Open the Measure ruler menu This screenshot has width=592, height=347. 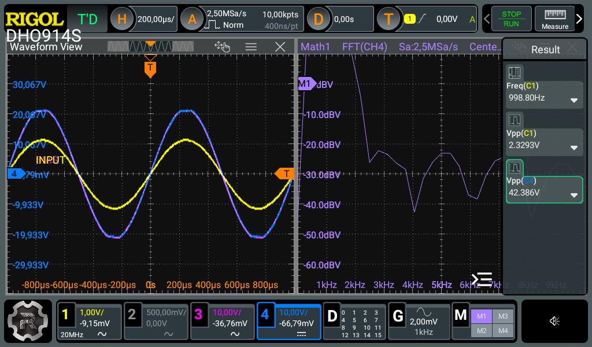[x=554, y=19]
